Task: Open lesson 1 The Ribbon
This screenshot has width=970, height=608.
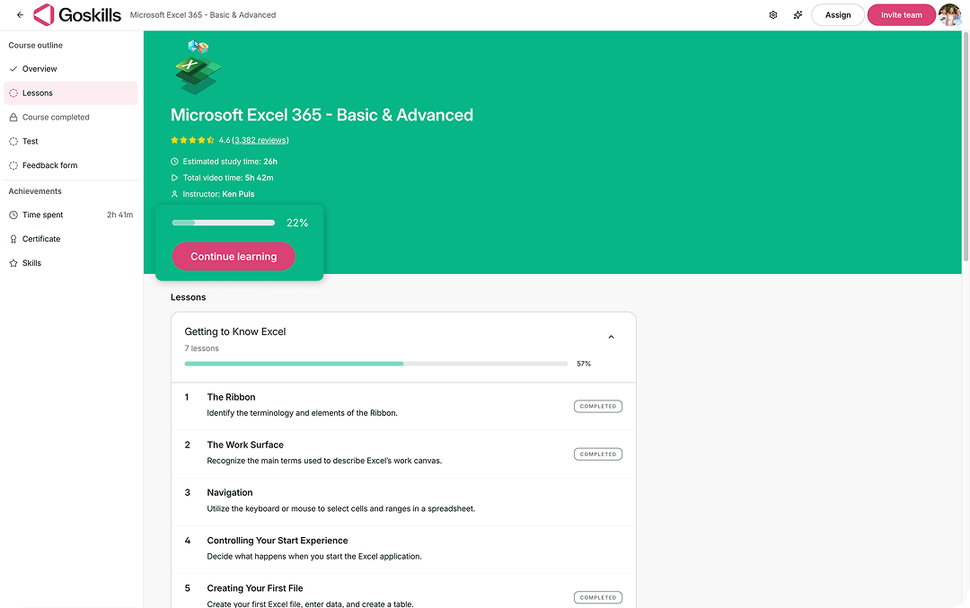Action: [x=403, y=406]
